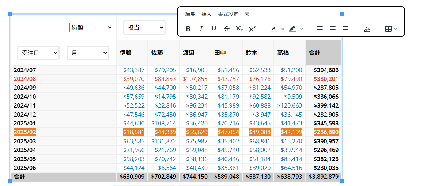Image resolution: width=427 pixels, height=186 pixels.
Task: Toggle superscript formatting
Action: [x=252, y=29]
